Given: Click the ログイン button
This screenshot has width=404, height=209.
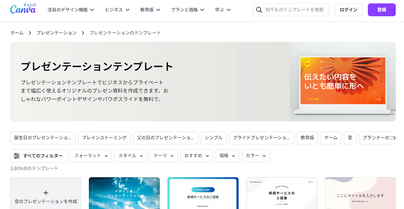Looking at the screenshot, I should point(348,10).
